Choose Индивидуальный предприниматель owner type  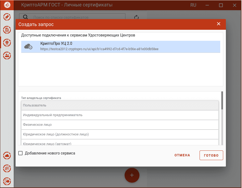pos(120,115)
